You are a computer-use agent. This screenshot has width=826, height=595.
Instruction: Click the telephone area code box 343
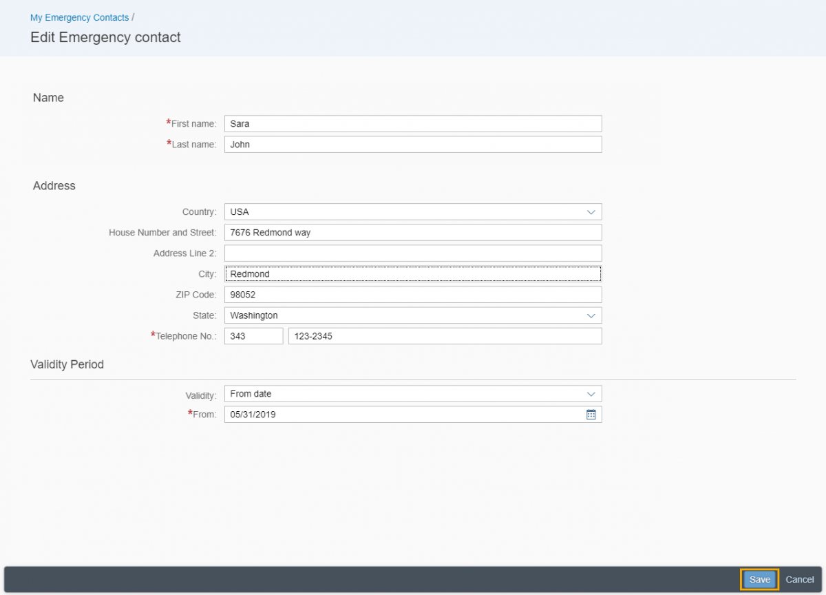[x=253, y=336]
